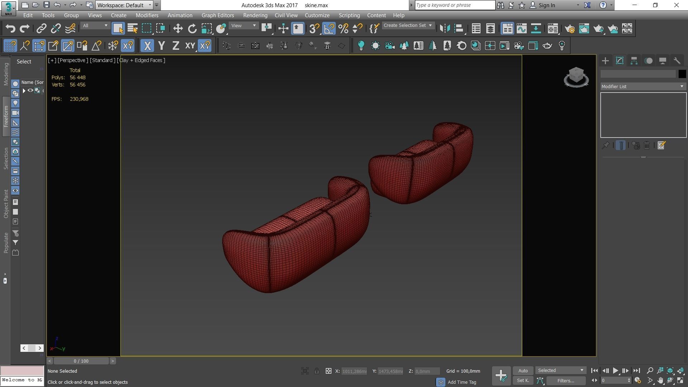Toggle Auto Key mode
The width and height of the screenshot is (688, 387).
pos(523,371)
